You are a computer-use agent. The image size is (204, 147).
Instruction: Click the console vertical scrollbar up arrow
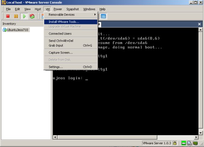coord(201,30)
